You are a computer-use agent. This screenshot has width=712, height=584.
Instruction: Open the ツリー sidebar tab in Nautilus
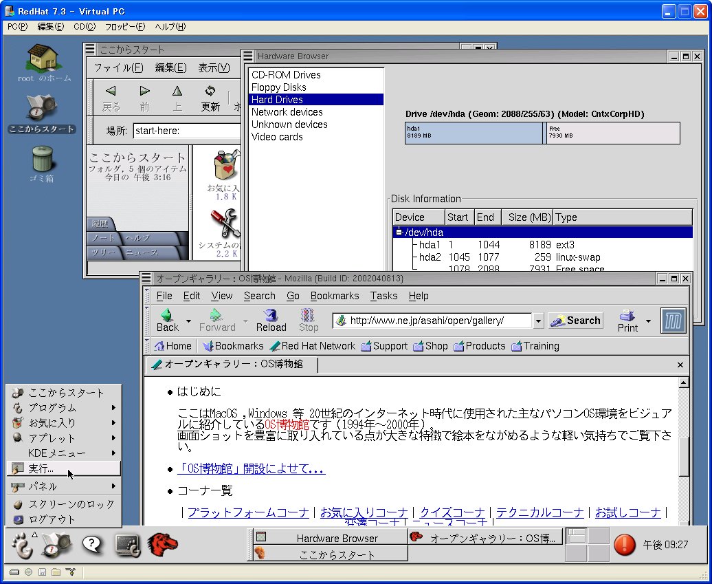tap(105, 252)
